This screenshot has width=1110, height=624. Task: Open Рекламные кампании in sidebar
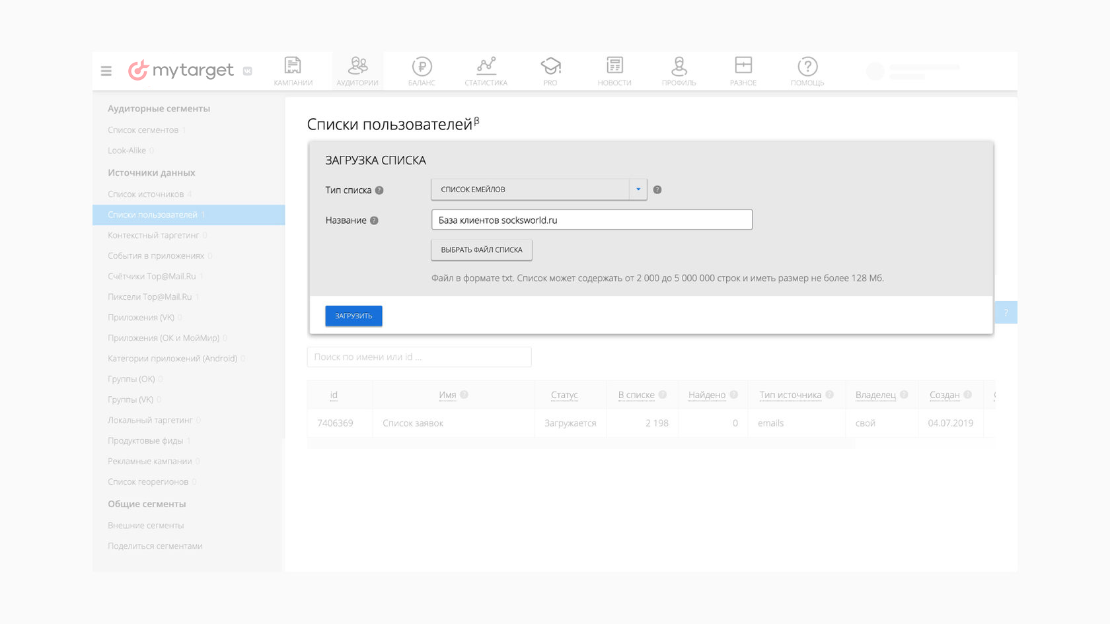(150, 461)
